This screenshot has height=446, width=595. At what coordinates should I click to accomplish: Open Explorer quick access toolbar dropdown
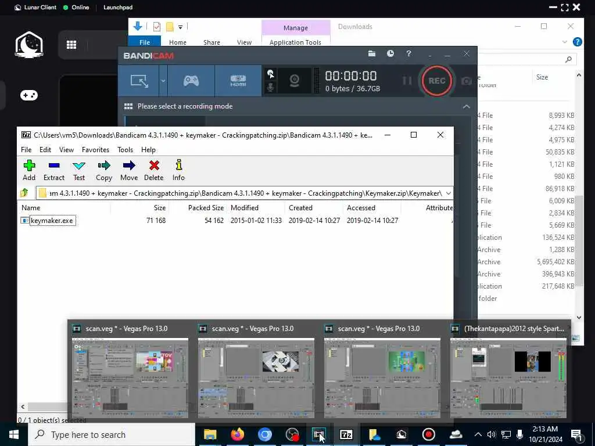tap(180, 27)
